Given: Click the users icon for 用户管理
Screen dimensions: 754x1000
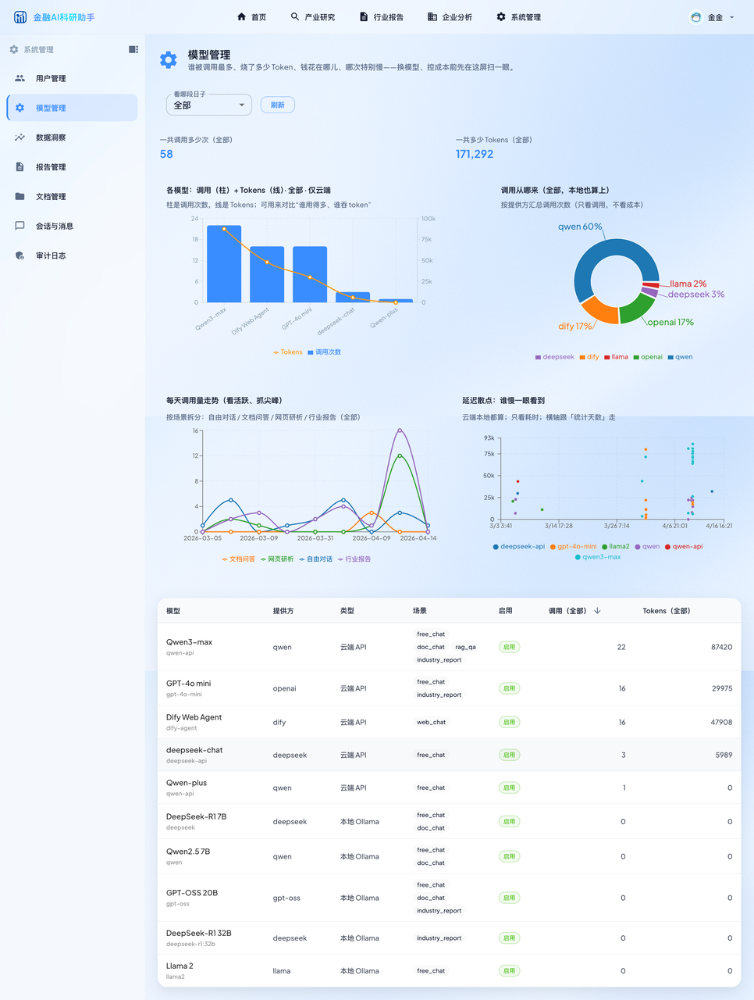Looking at the screenshot, I should click(20, 78).
